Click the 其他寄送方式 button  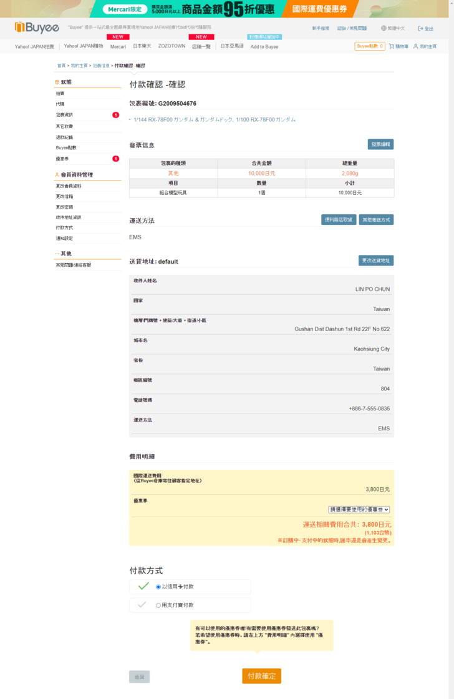[x=376, y=220]
